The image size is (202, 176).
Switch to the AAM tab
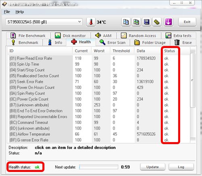coord(103,36)
